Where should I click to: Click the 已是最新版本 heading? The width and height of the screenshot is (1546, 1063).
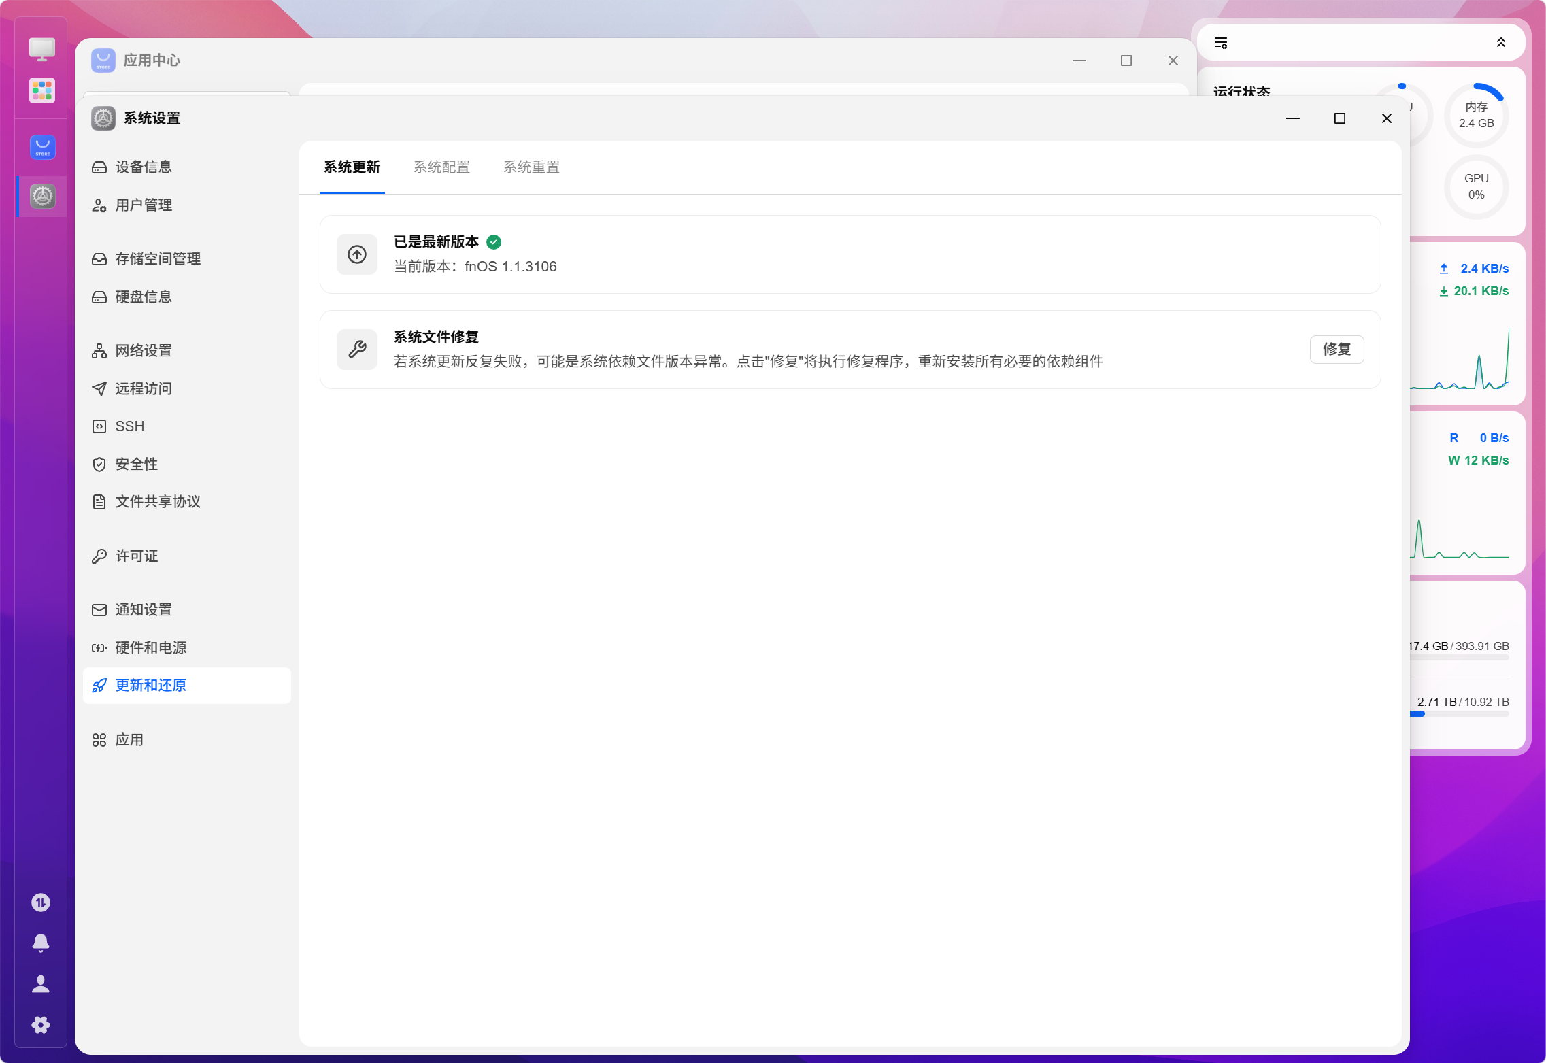tap(436, 242)
